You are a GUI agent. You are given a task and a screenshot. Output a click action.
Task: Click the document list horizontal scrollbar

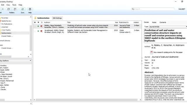[x=86, y=100]
